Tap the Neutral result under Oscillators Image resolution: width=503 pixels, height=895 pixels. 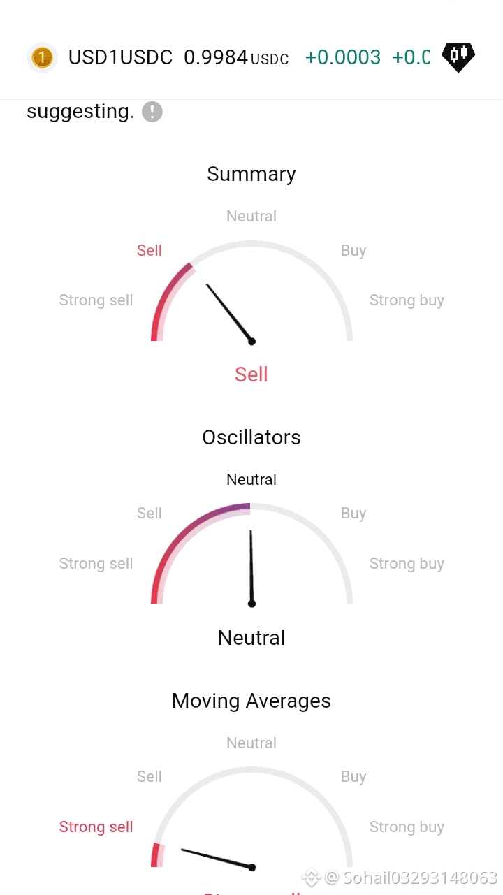coord(251,638)
